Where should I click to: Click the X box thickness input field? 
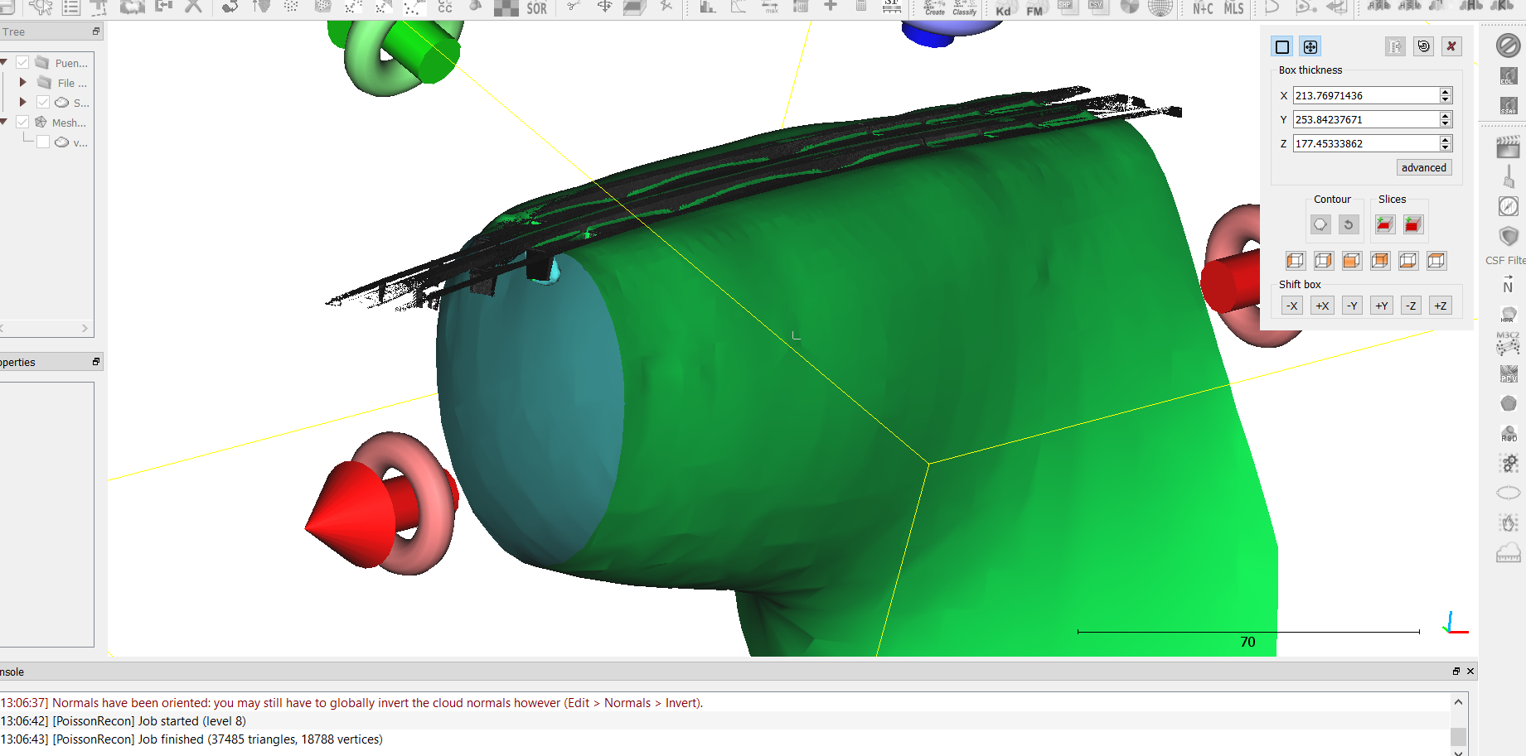[1365, 96]
